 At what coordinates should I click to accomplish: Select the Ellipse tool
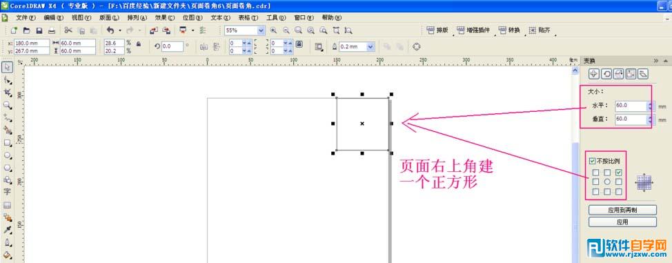click(x=8, y=155)
